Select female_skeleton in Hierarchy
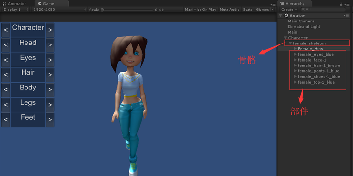 [309, 43]
